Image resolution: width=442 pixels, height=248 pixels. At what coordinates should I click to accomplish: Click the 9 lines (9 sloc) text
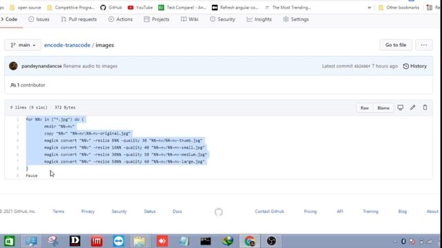click(29, 107)
